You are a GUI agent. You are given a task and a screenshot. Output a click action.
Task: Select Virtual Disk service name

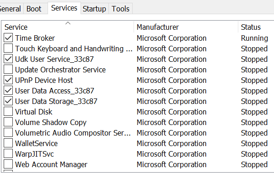point(33,112)
